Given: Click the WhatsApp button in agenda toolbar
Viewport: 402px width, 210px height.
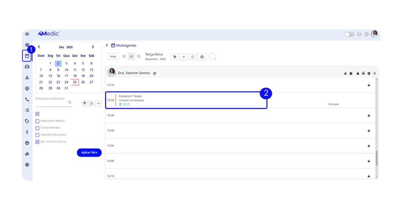Looking at the screenshot, I should 193,57.
